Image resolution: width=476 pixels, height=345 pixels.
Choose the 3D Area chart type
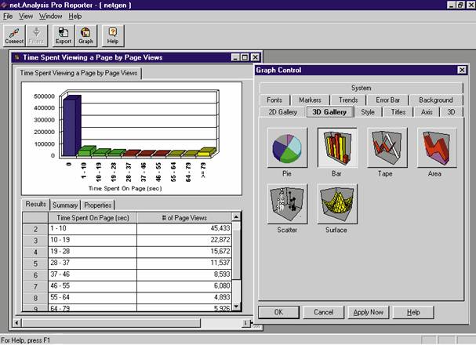437,147
